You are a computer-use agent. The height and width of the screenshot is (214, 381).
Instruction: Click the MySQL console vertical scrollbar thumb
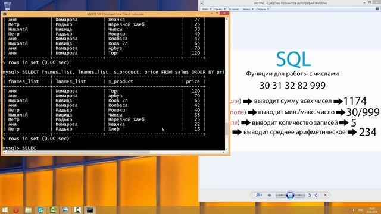pos(227,129)
